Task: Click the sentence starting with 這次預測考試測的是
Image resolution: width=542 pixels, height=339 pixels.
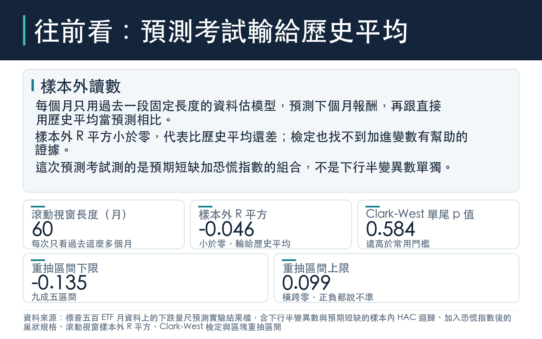Action: point(244,167)
